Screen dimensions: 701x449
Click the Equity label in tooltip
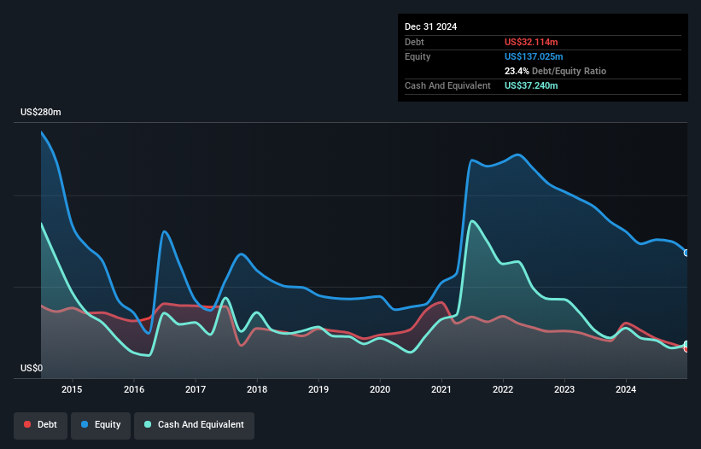pos(418,56)
